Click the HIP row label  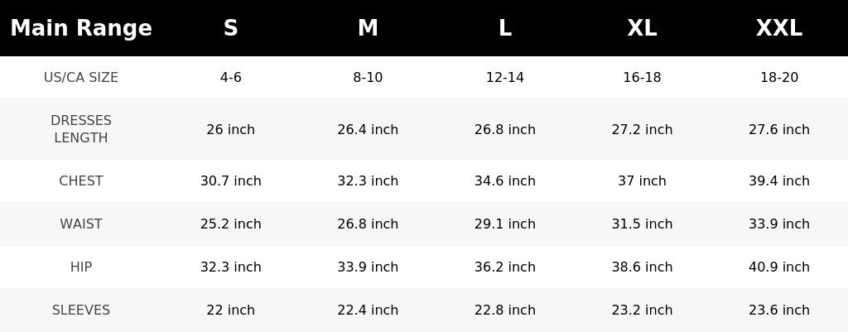(81, 267)
